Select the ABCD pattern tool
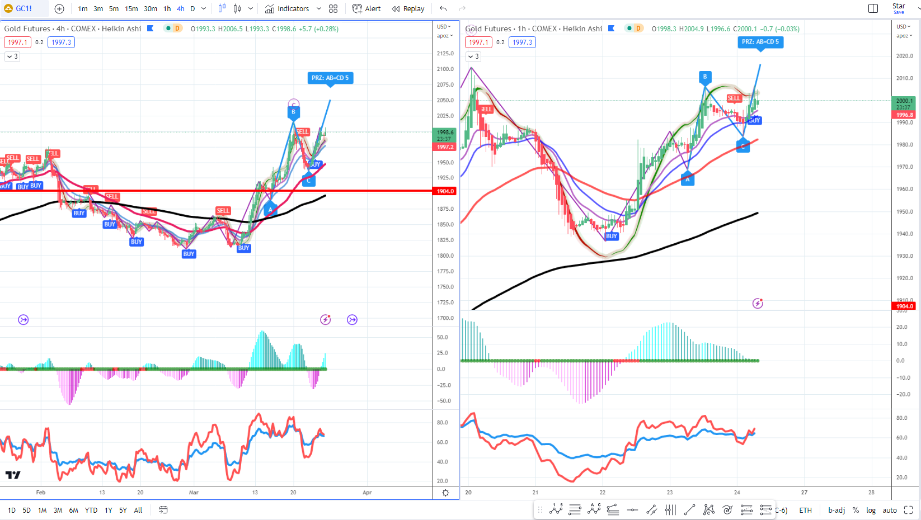The image size is (921, 520). (594, 509)
